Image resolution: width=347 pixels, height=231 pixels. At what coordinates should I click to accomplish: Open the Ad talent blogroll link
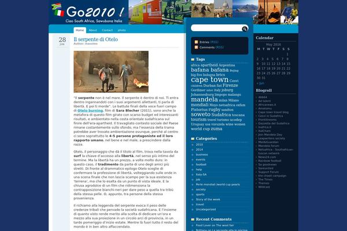pos(264,101)
